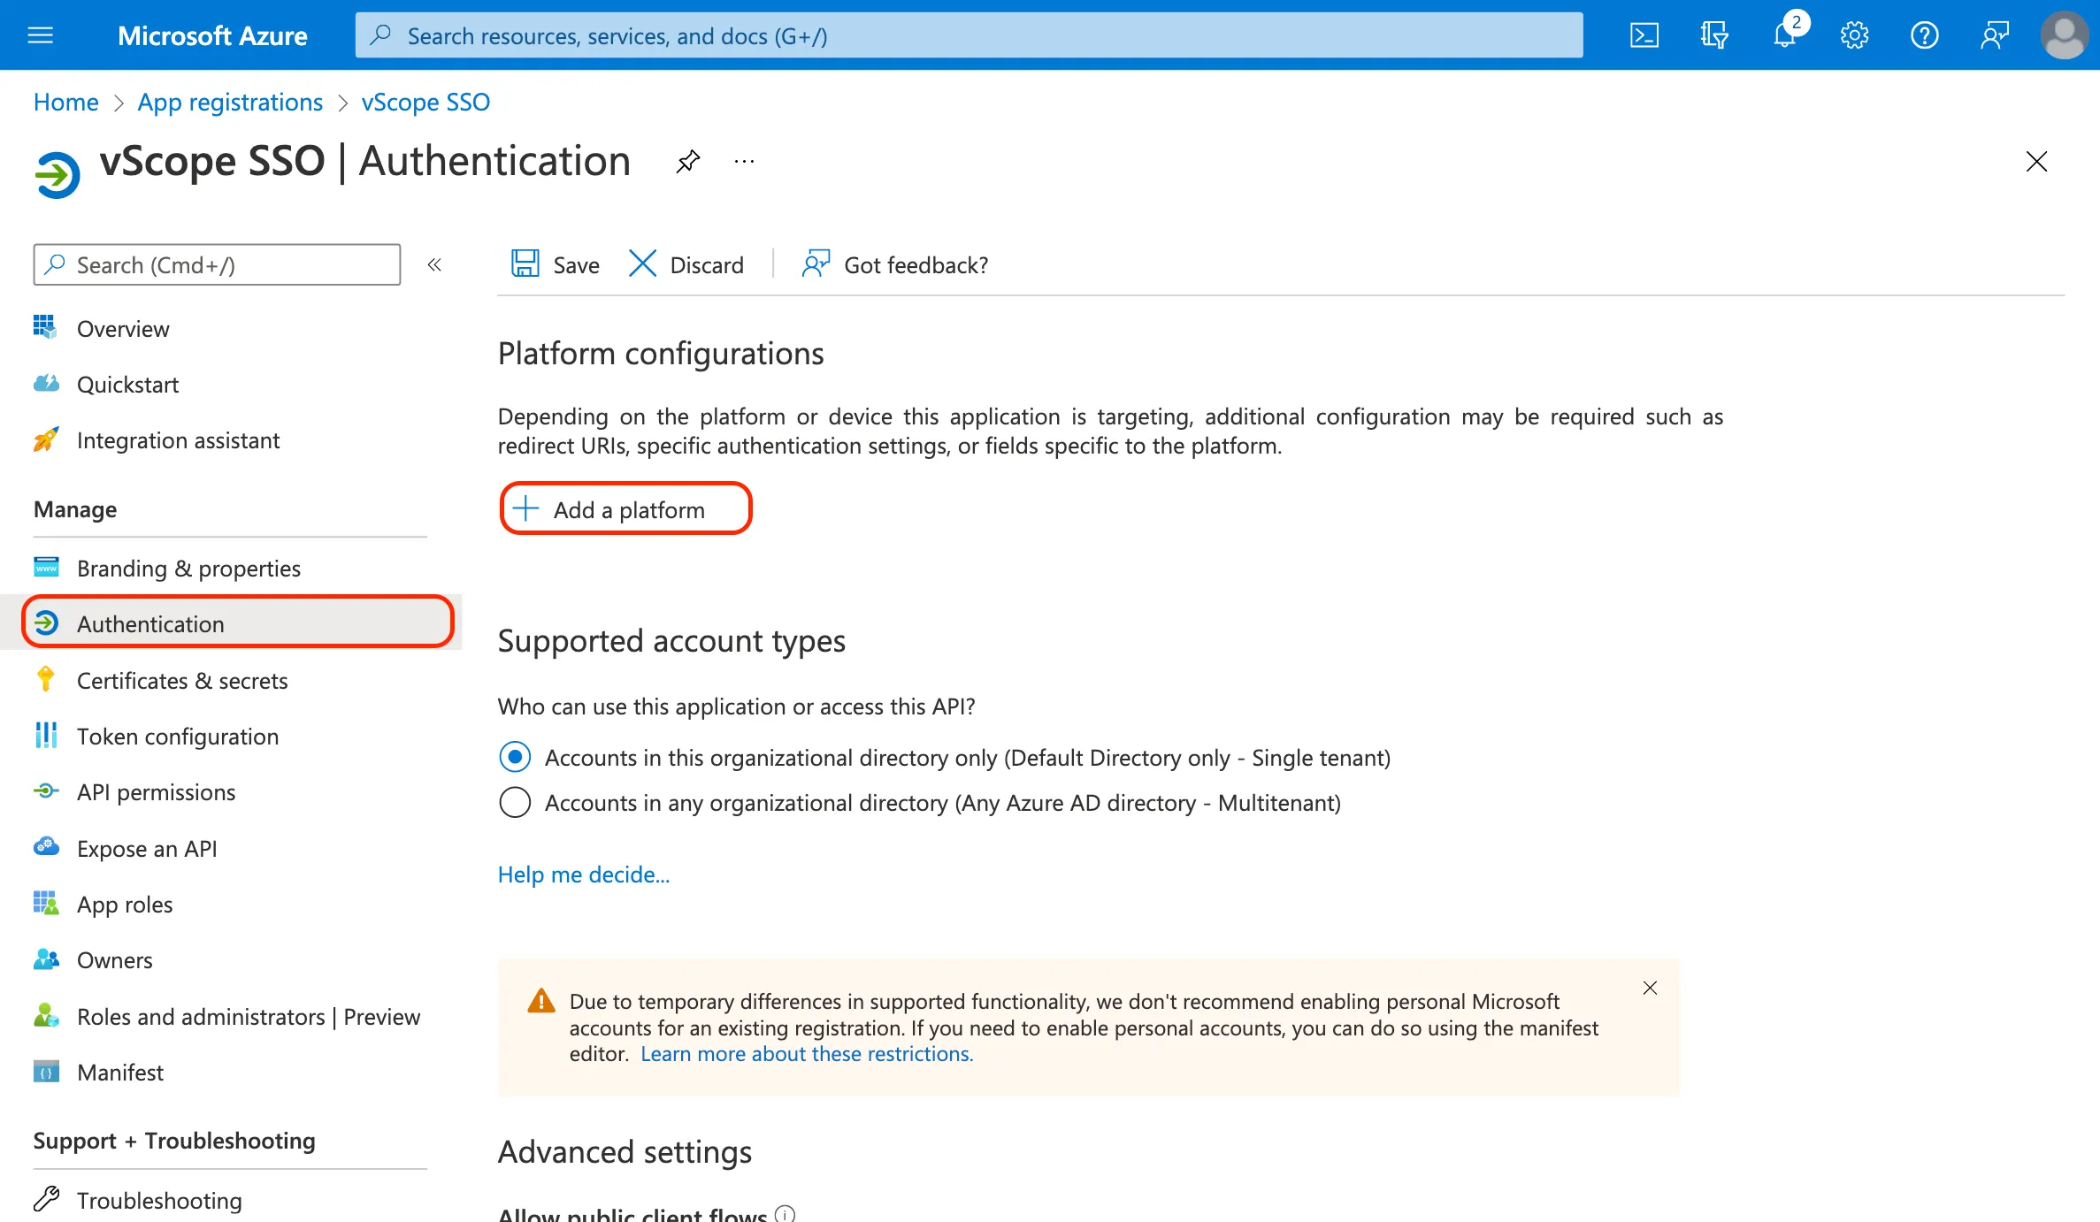The height and width of the screenshot is (1222, 2100).
Task: Click info icon beside Allow public client flows
Action: [x=785, y=1214]
